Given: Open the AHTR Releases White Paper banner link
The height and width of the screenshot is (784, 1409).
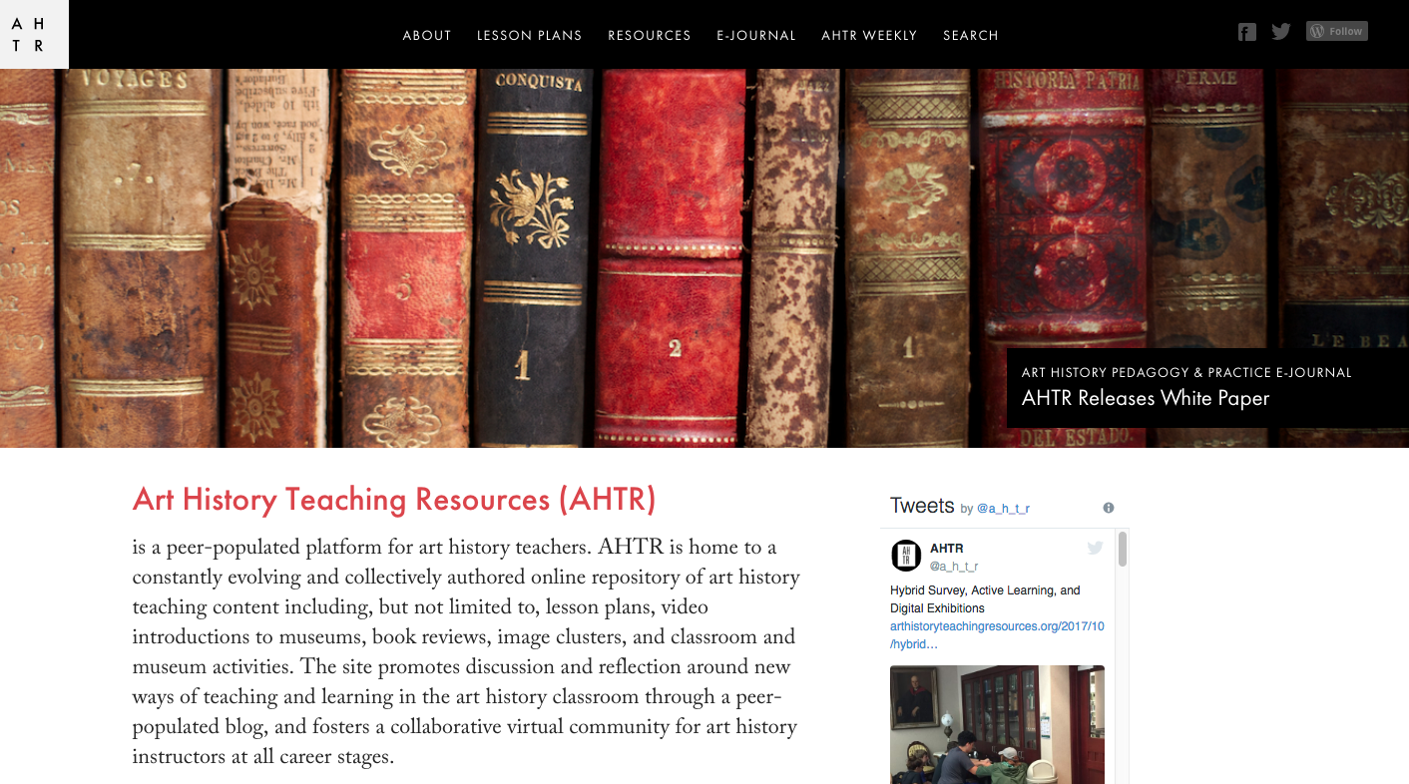Looking at the screenshot, I should coord(1145,398).
